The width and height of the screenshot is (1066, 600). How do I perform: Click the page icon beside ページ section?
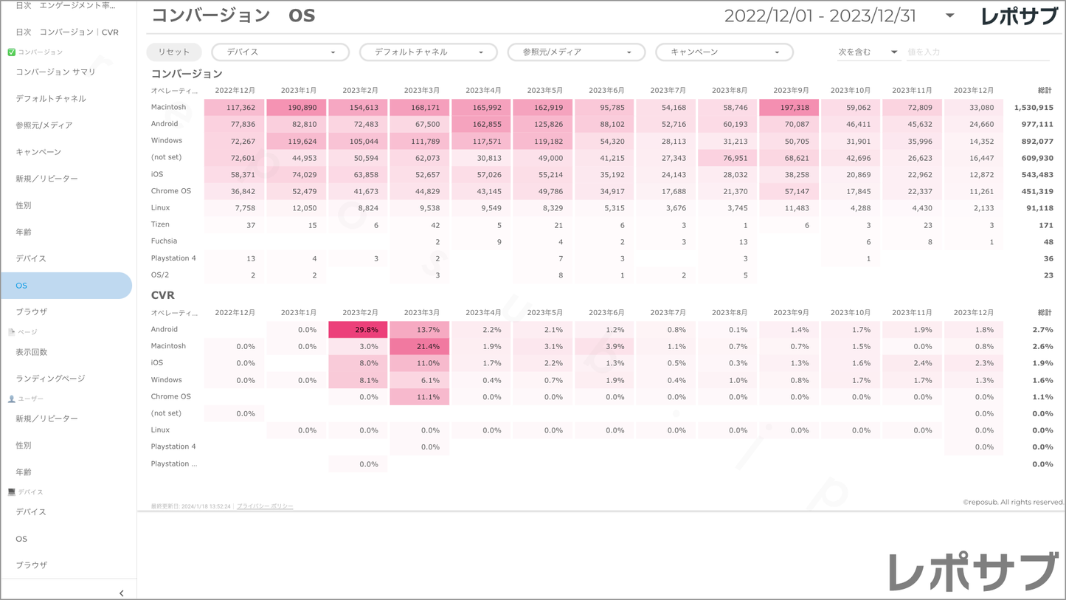11,332
